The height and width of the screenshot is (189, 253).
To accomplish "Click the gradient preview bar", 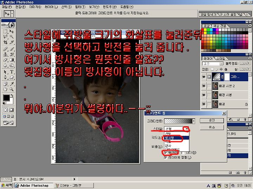I will point(178,121).
